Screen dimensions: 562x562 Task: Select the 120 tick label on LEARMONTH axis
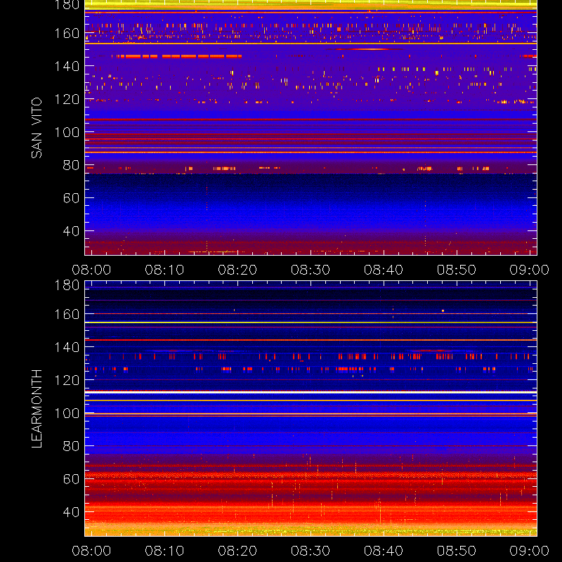pyautogui.click(x=67, y=380)
